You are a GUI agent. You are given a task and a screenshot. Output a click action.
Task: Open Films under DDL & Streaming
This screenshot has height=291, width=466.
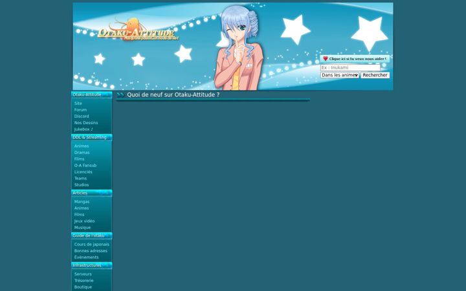point(80,159)
